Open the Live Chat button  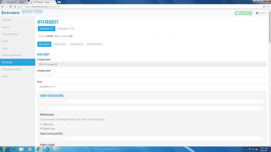tap(243, 13)
